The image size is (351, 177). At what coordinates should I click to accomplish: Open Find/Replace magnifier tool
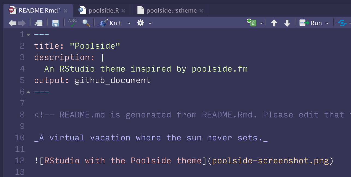click(86, 23)
